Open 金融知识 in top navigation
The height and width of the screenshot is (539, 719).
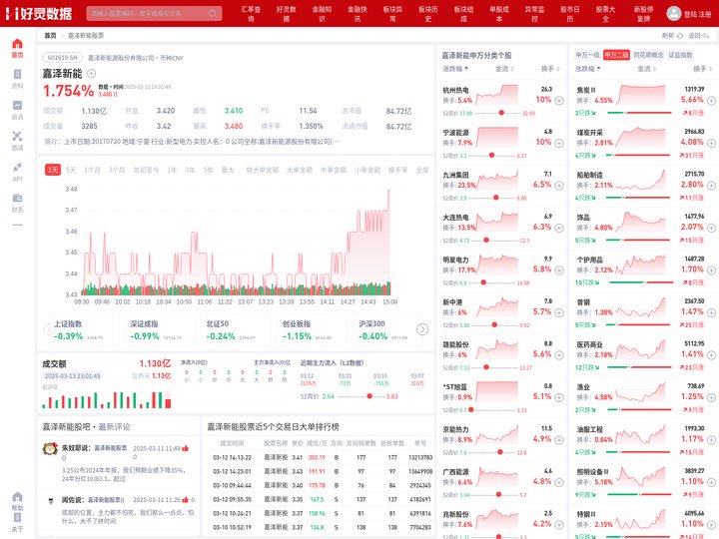(x=322, y=14)
